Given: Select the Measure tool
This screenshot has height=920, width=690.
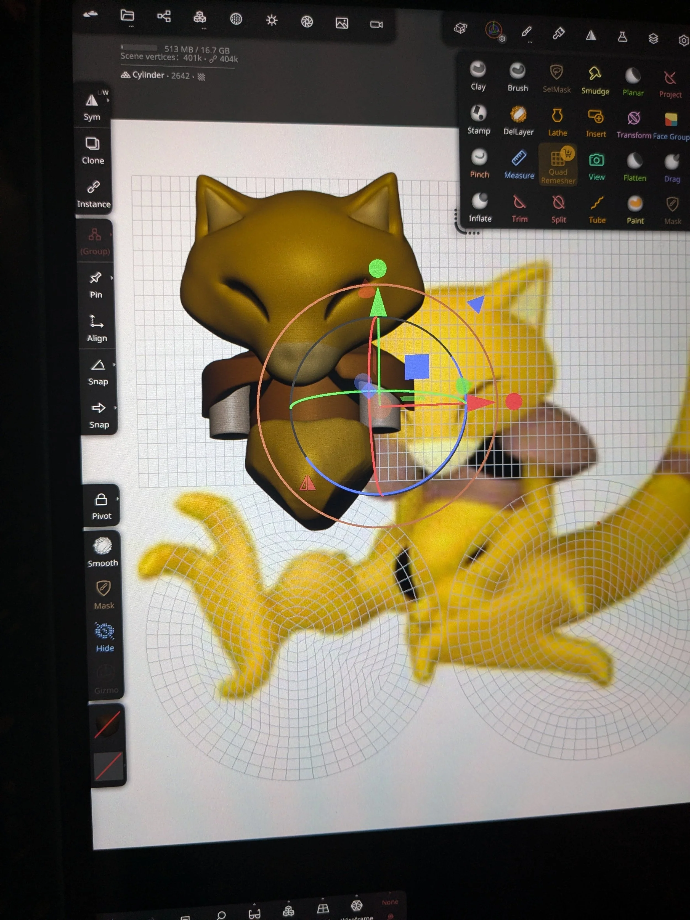Looking at the screenshot, I should (519, 164).
